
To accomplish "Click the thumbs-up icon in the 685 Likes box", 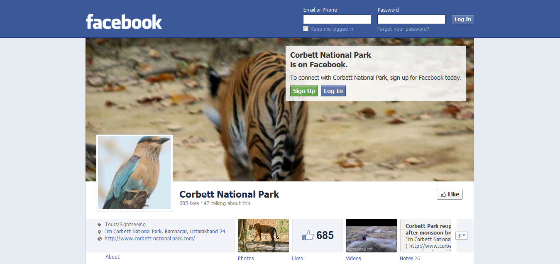I will (x=308, y=236).
